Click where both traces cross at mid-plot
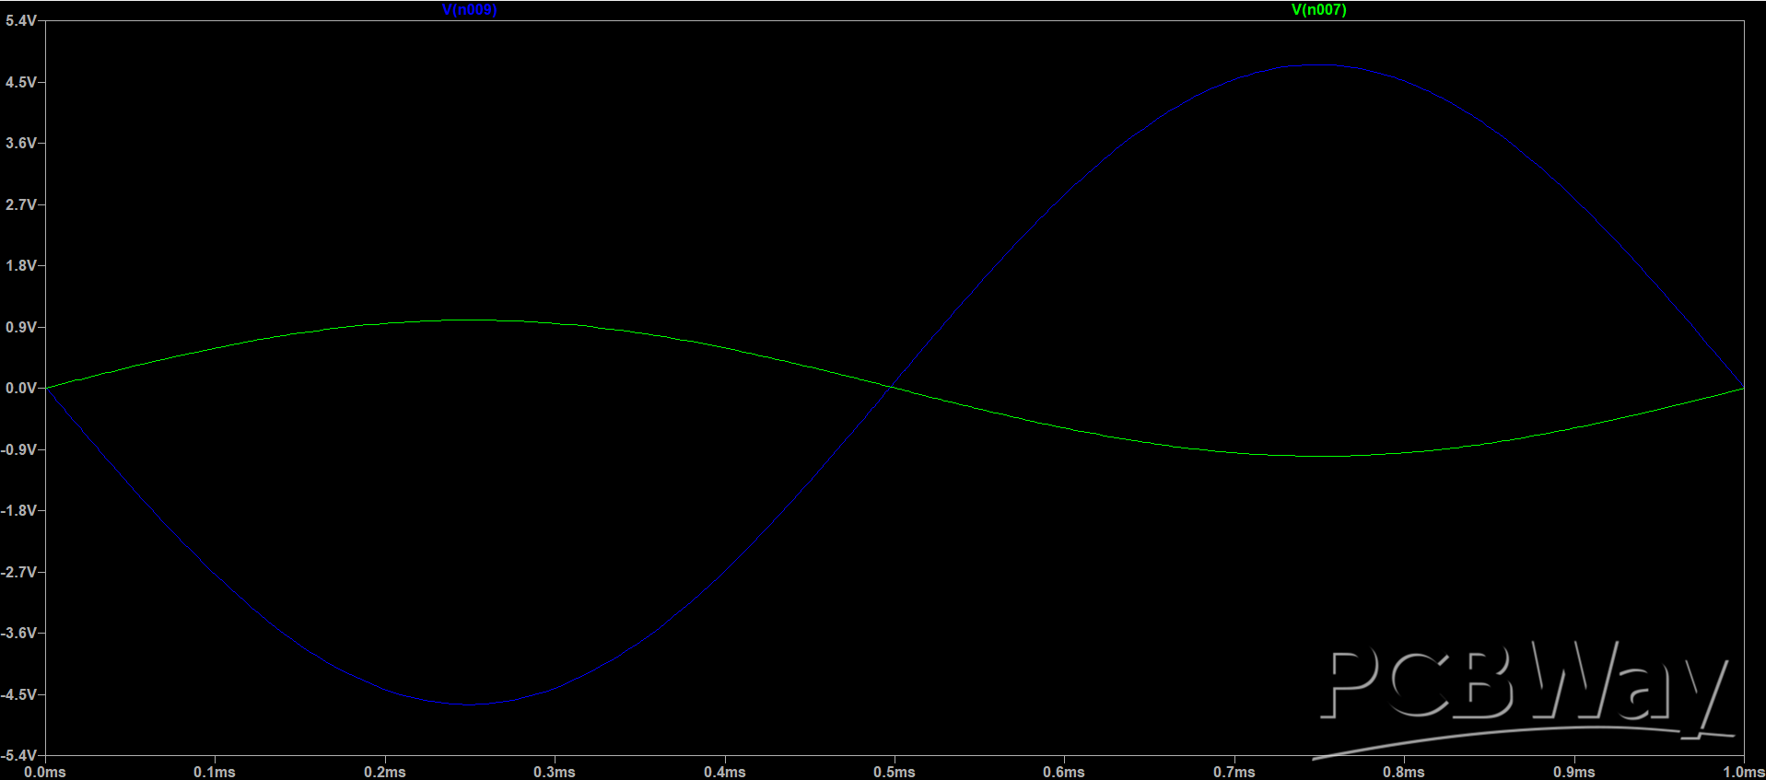This screenshot has height=780, width=1766. click(x=894, y=388)
